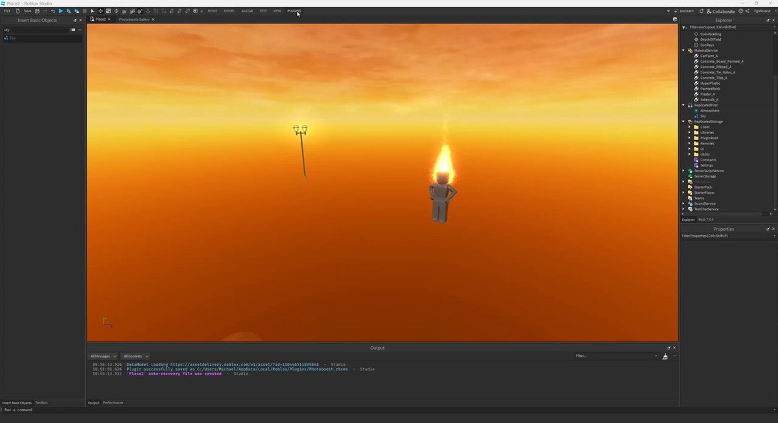Switch to the VIEW ribbon tab
This screenshot has width=778, height=423.
pyautogui.click(x=277, y=11)
